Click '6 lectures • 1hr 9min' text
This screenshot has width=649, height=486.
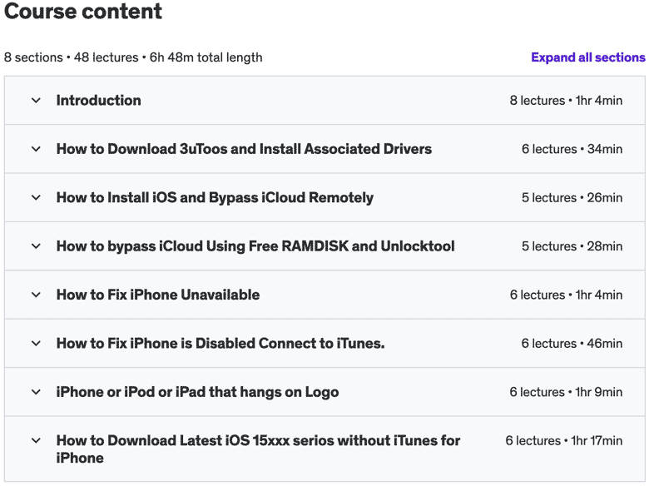(x=566, y=392)
